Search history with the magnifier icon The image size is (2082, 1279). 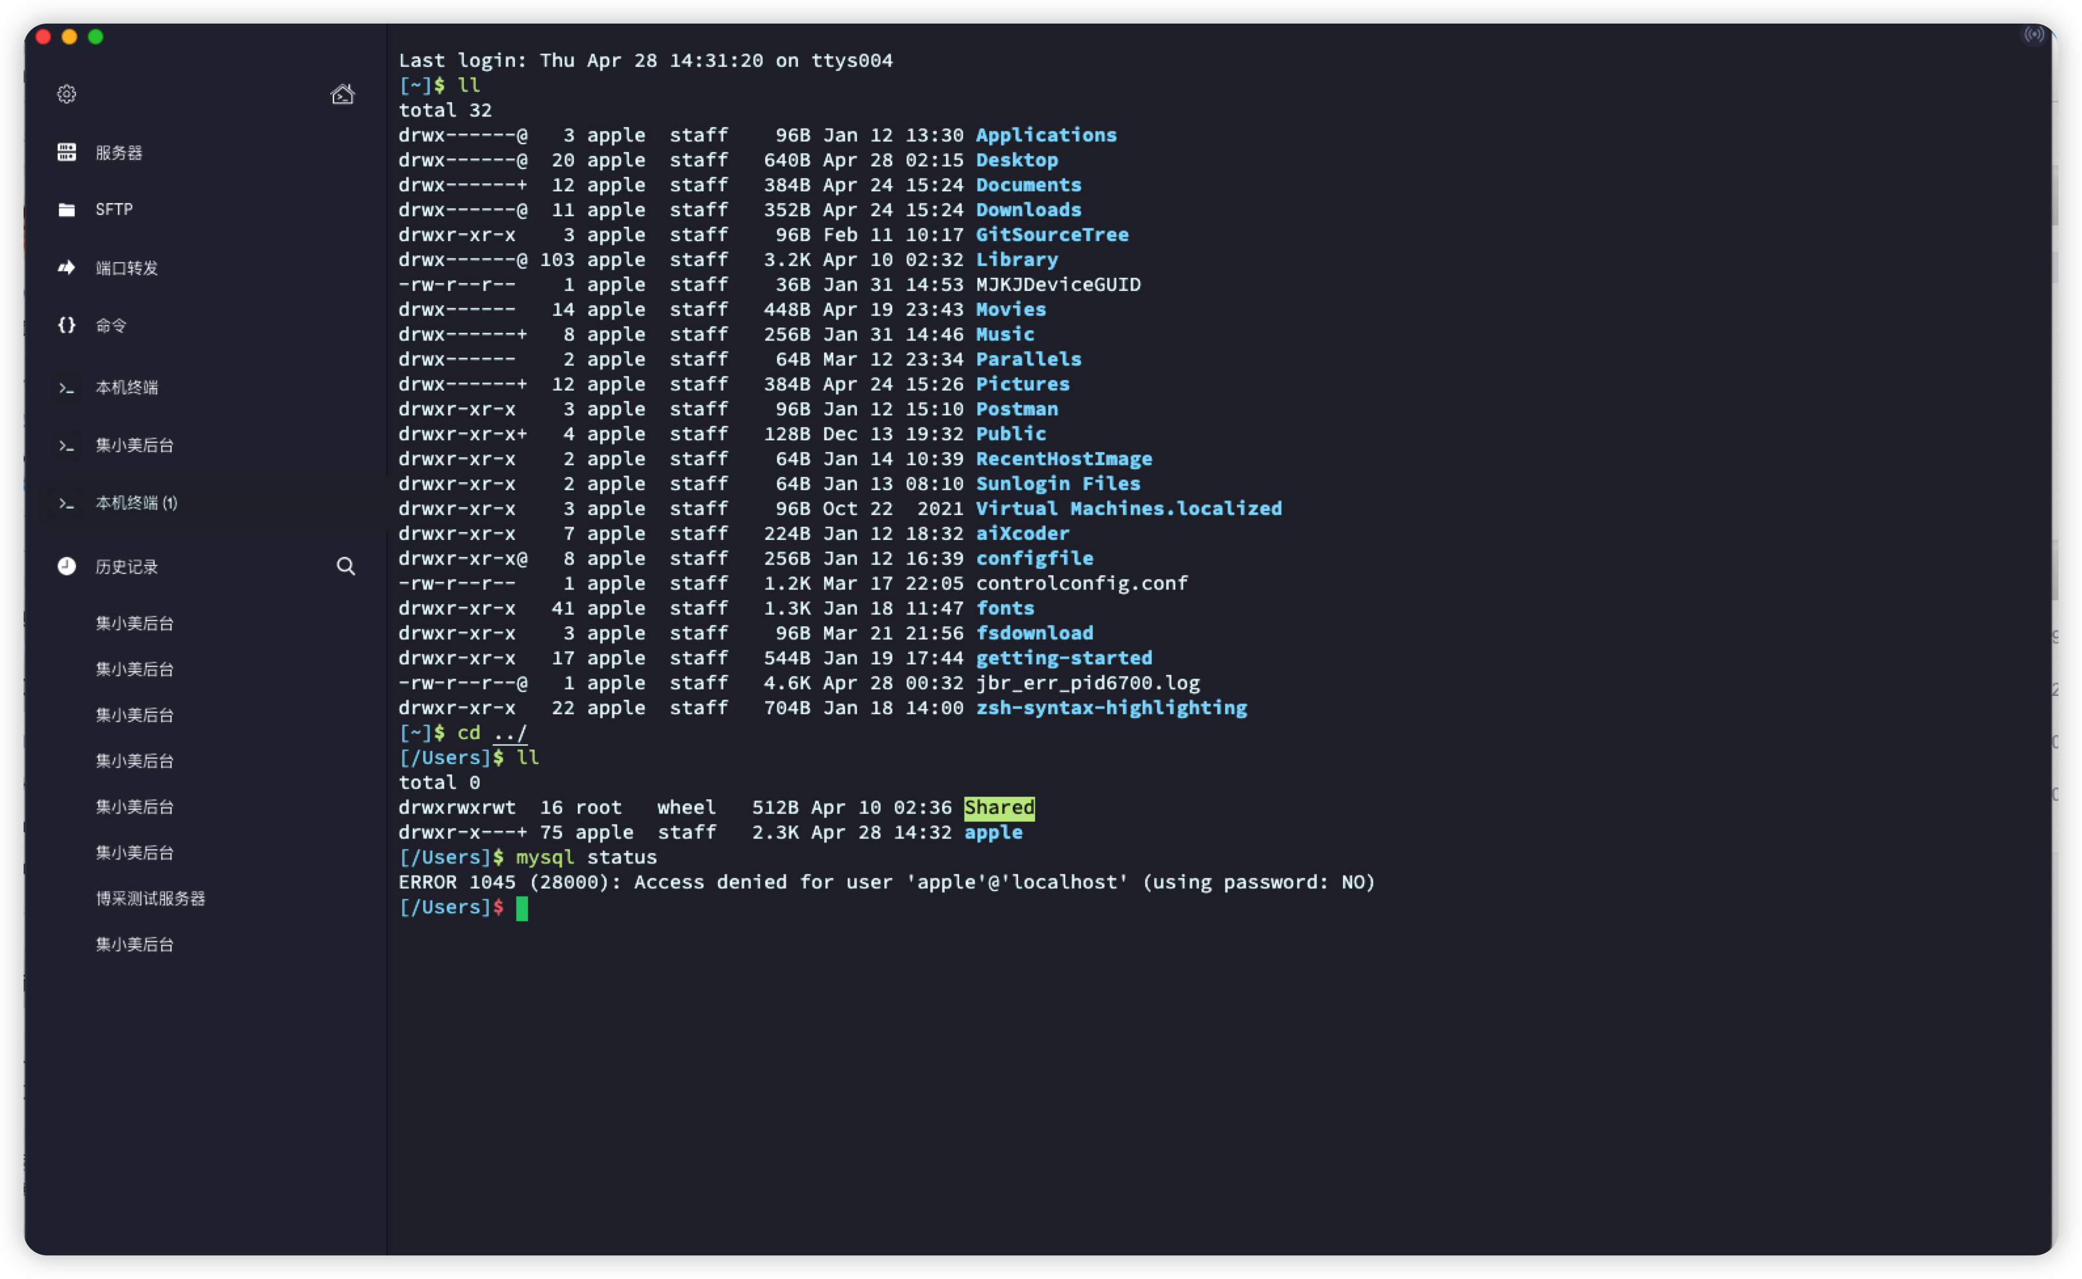pos(346,566)
